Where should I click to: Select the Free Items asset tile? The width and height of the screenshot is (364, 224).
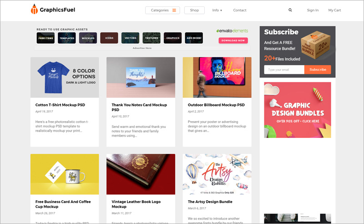click(x=45, y=38)
